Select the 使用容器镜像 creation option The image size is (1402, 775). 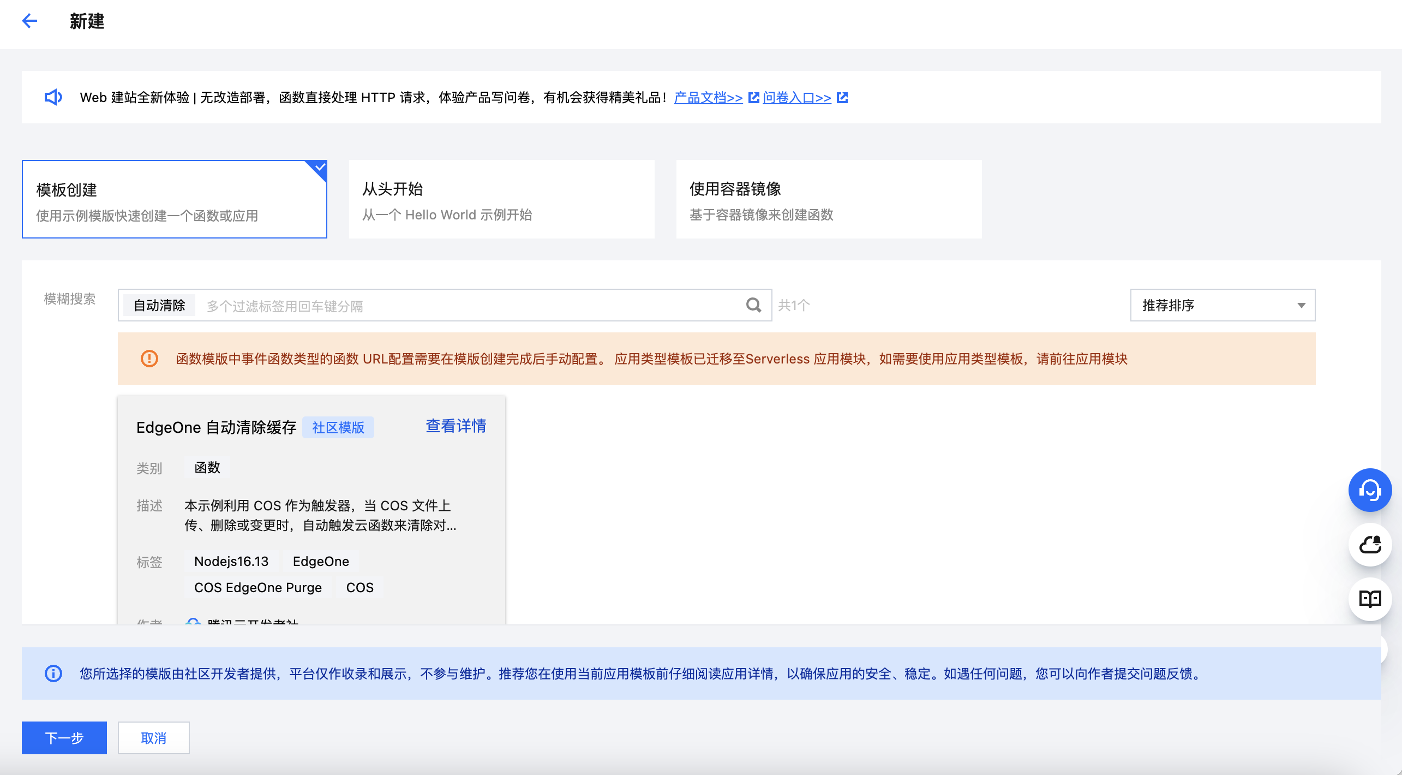[828, 199]
